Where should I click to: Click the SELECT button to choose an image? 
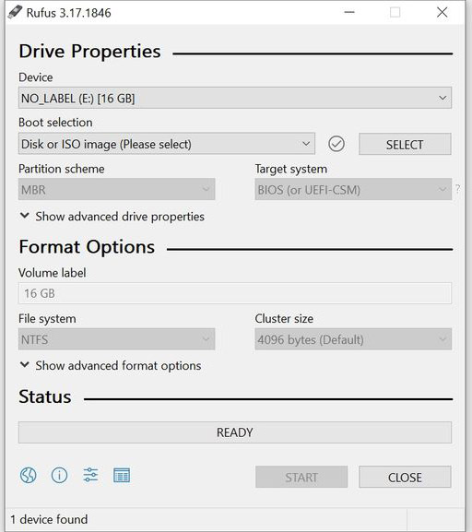405,144
